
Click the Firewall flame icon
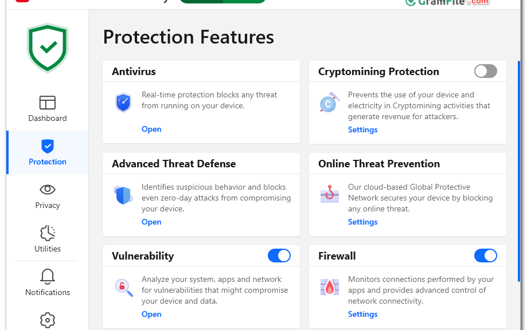[x=330, y=287]
